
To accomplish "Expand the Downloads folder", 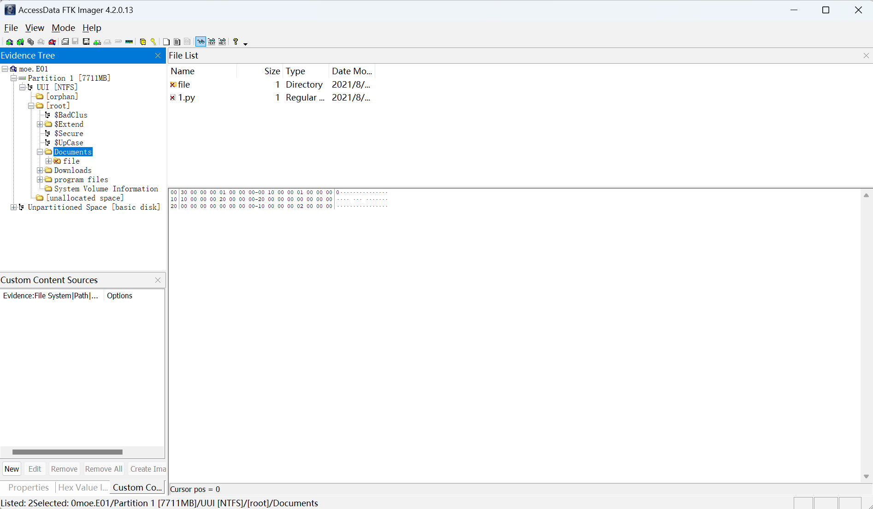I will 40,170.
